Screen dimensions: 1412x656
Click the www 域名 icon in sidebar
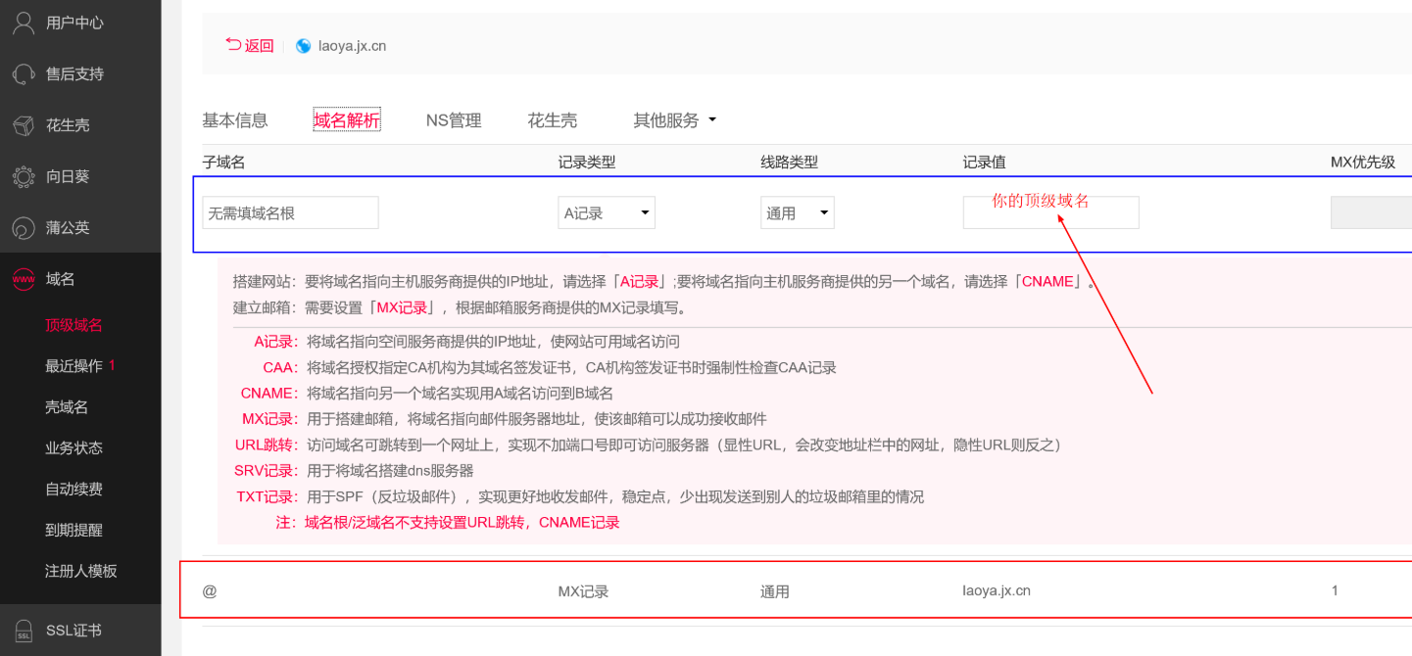pyautogui.click(x=22, y=278)
